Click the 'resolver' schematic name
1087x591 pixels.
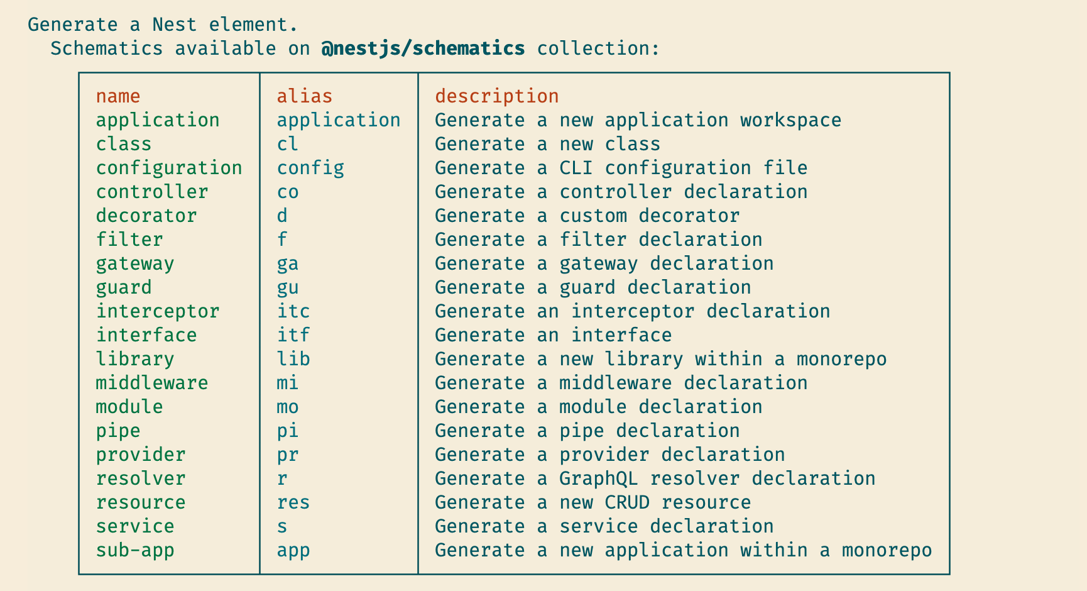(141, 478)
